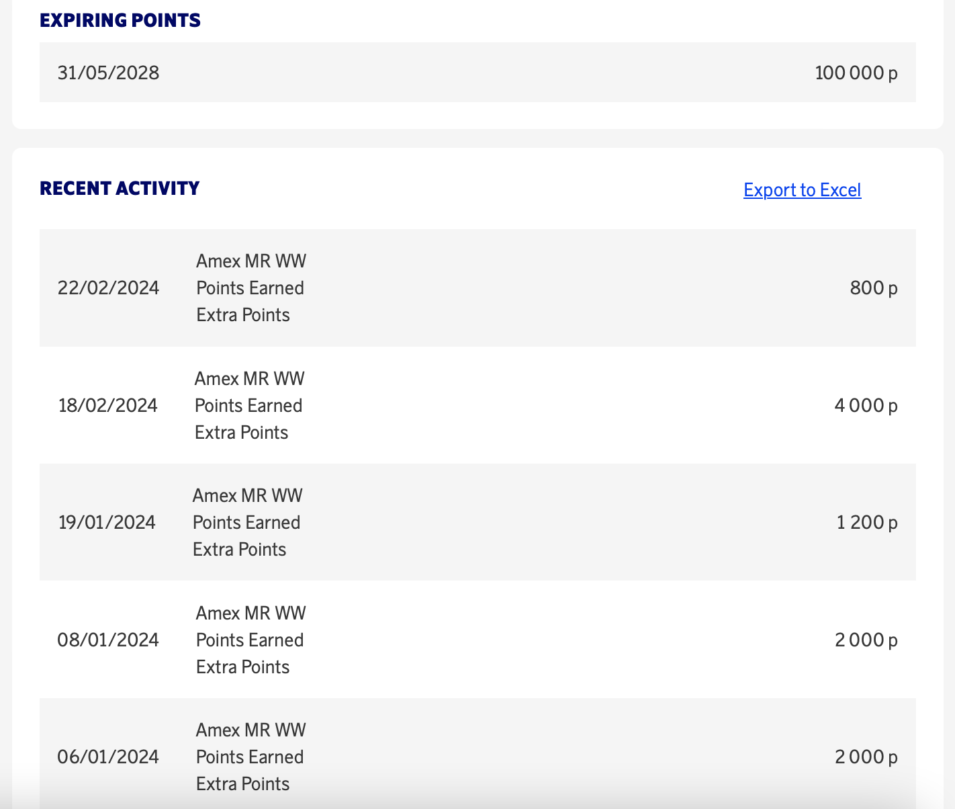Click the 31/05/2028 expiry date
Screen dimensions: 955x809
[108, 73]
